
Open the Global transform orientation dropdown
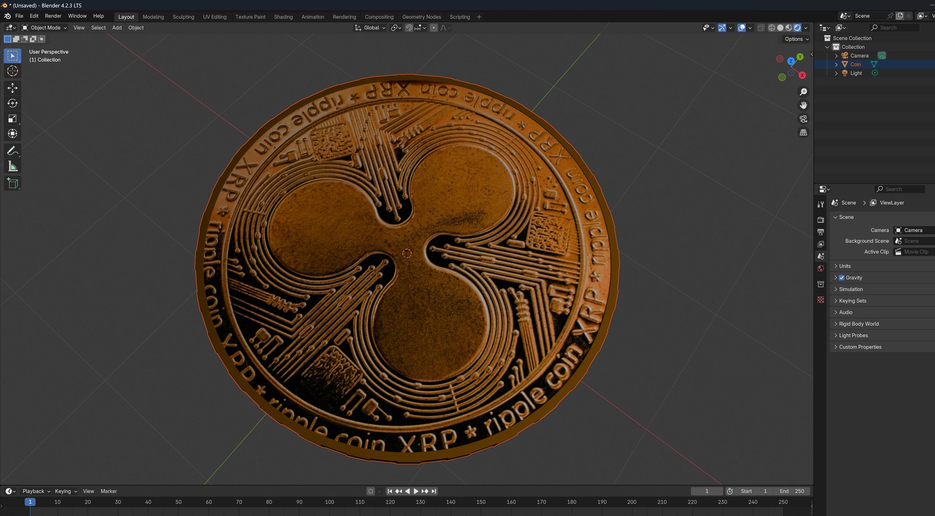pos(370,28)
